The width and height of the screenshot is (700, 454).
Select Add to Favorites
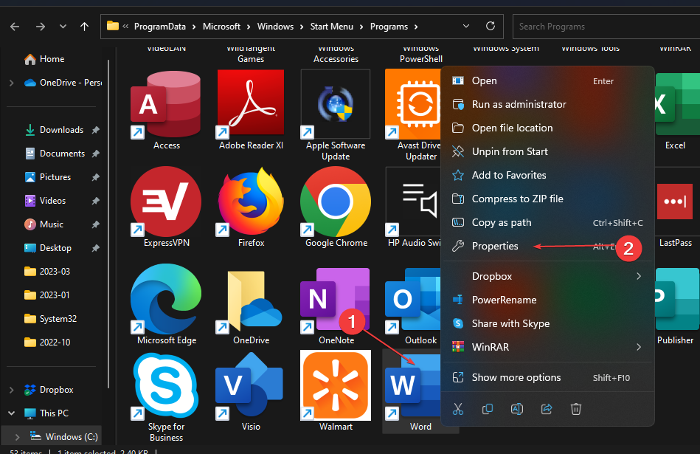[548, 176]
